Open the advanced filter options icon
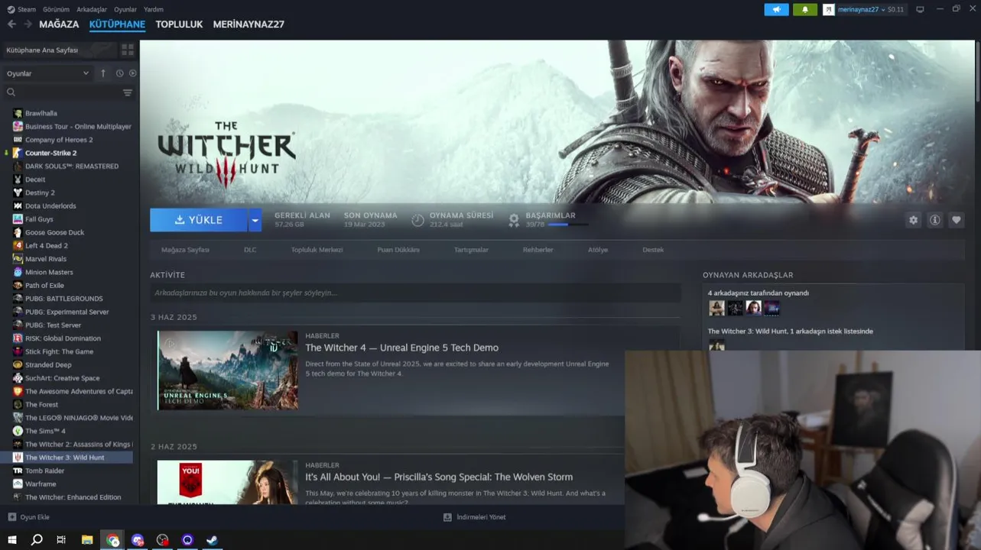This screenshot has height=550, width=981. click(128, 92)
